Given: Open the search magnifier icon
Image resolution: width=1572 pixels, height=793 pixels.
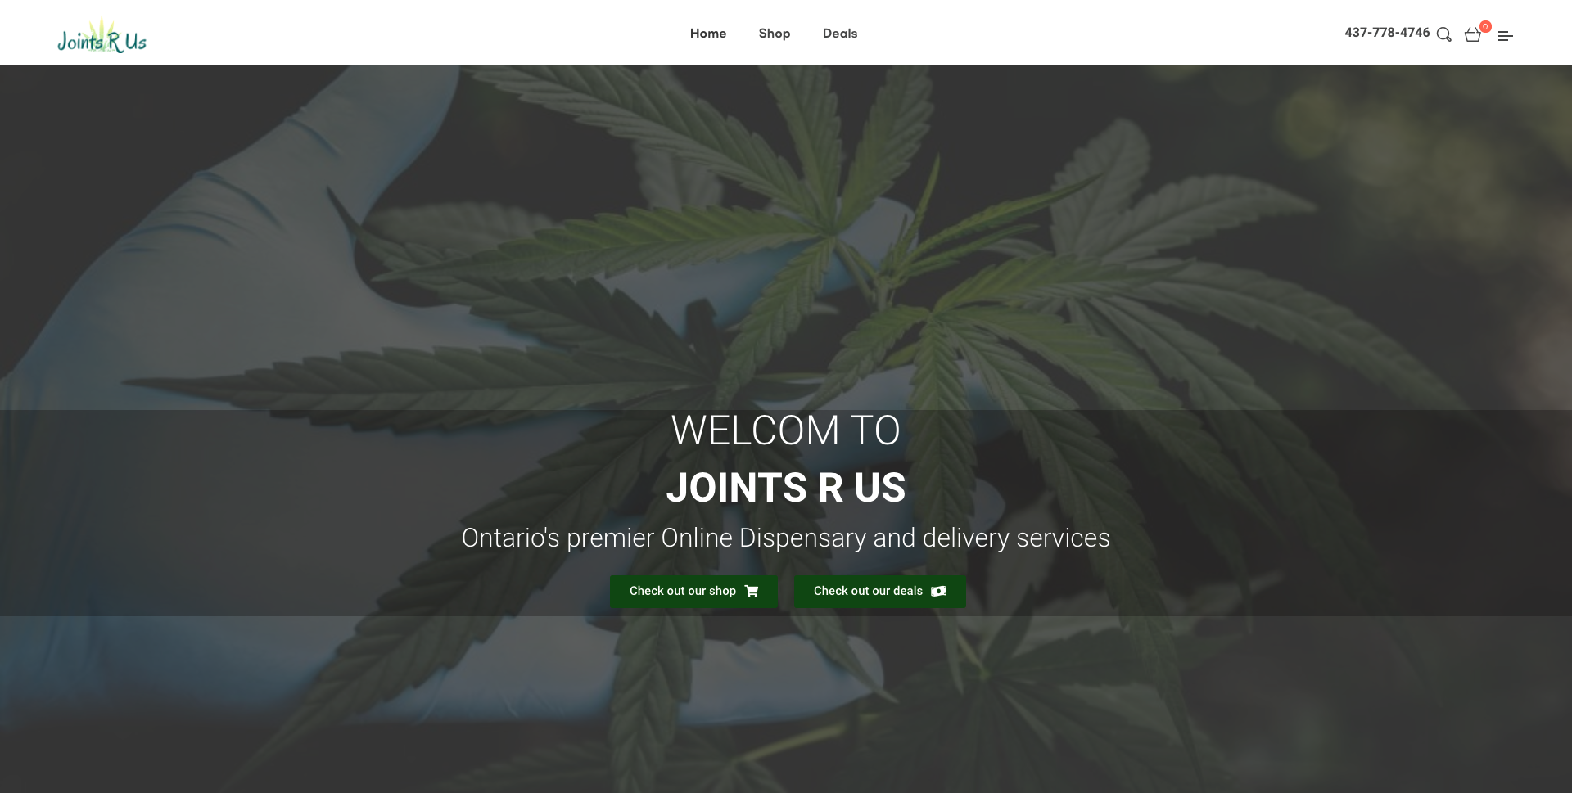Looking at the screenshot, I should [x=1444, y=35].
